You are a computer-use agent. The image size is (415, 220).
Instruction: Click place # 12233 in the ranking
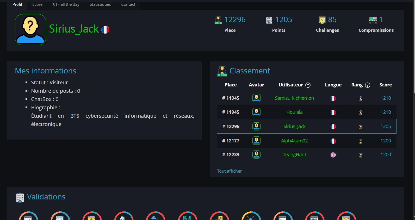click(231, 155)
